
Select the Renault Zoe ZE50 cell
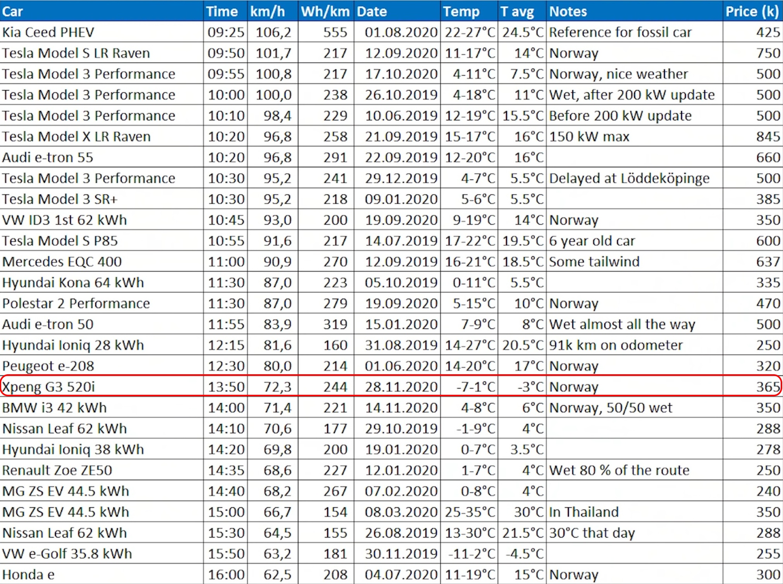tap(102, 470)
